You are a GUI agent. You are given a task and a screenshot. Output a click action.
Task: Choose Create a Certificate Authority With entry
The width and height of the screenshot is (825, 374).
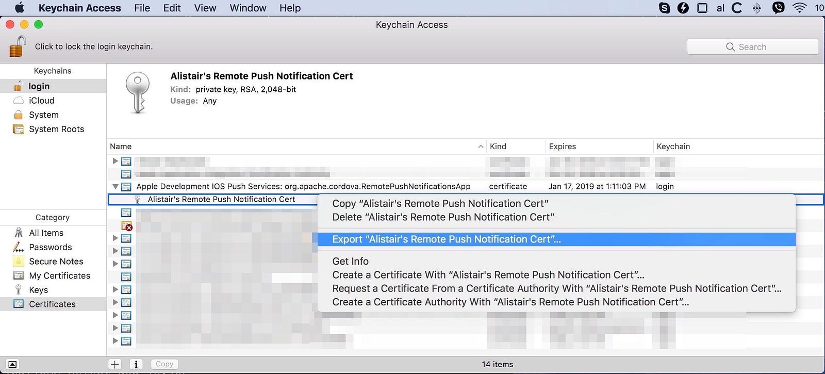tap(556, 302)
